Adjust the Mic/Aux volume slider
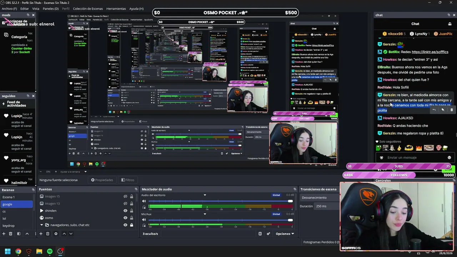Image resolution: width=457 pixels, height=257 pixels. click(220, 220)
